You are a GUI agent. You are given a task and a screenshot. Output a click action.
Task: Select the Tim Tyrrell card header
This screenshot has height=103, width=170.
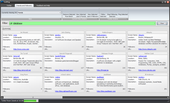click(22, 54)
